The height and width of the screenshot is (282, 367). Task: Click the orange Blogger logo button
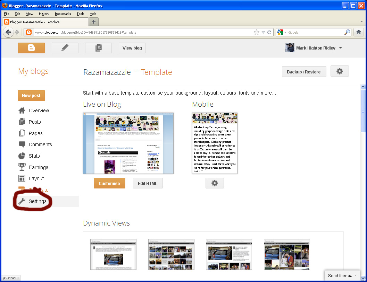click(31, 48)
